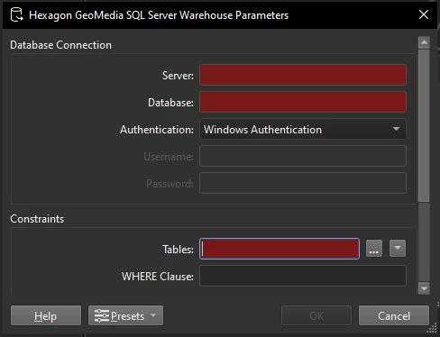The image size is (440, 337).
Task: Click the WHERE Clause field
Action: 303,276
